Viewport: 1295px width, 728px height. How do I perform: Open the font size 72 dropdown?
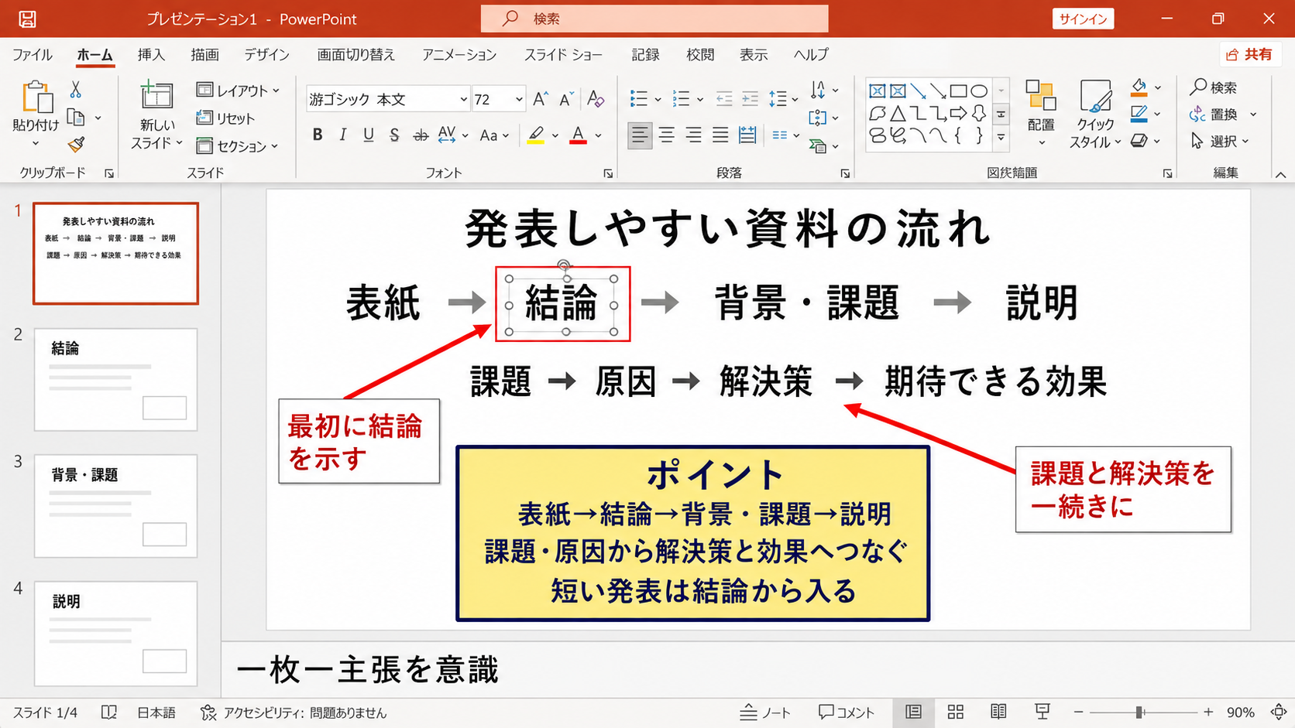pos(519,99)
